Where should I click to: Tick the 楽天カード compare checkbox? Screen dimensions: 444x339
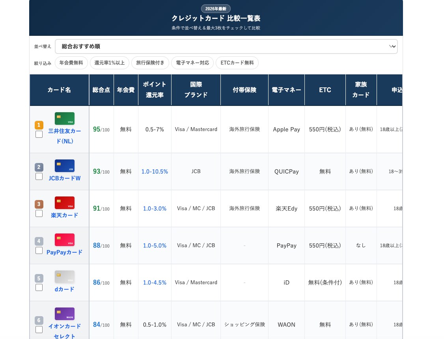point(39,213)
